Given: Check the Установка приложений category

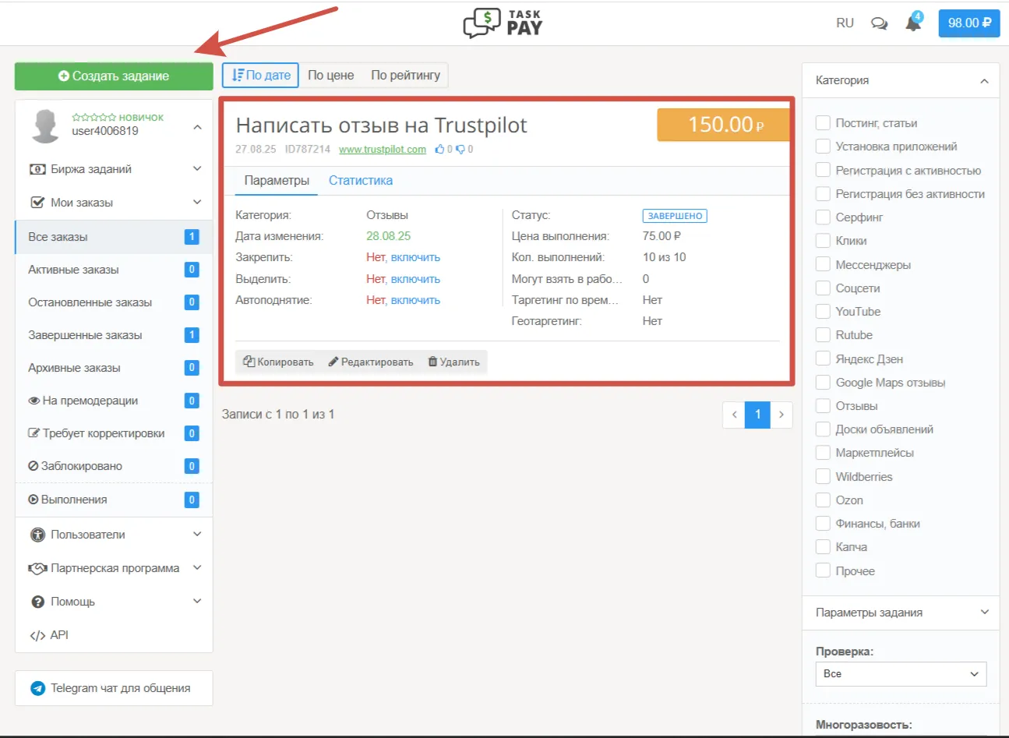Looking at the screenshot, I should [x=823, y=146].
